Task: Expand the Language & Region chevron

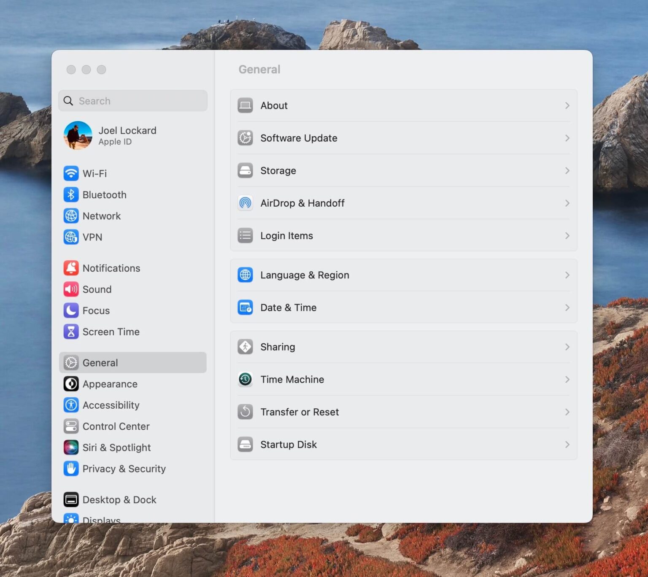Action: click(567, 275)
